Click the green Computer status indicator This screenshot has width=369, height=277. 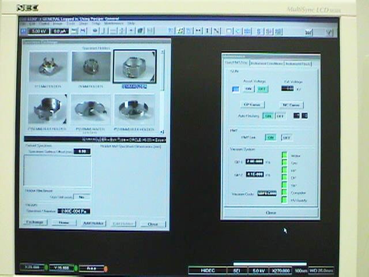point(284,192)
